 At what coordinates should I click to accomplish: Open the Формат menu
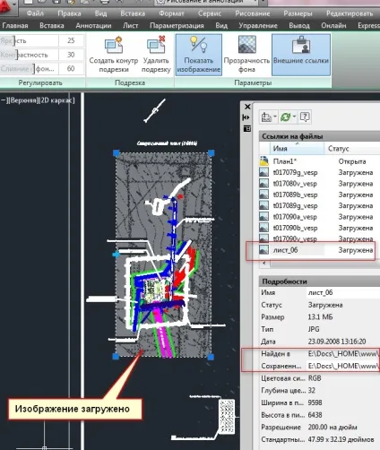pyautogui.click(x=171, y=13)
